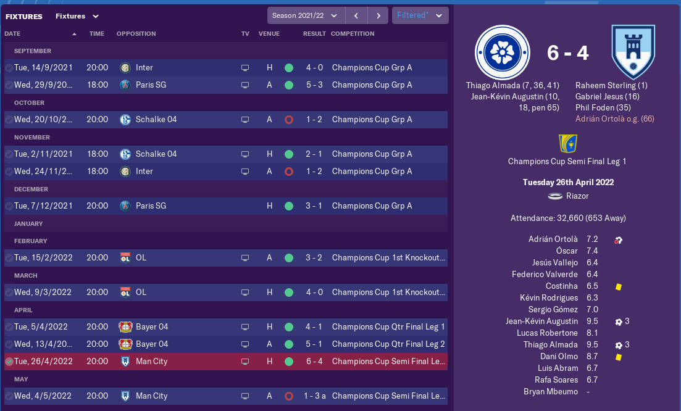Viewport: 681px width, 411px height.
Task: Sort fixtures by Date column header
Action: click(x=12, y=34)
